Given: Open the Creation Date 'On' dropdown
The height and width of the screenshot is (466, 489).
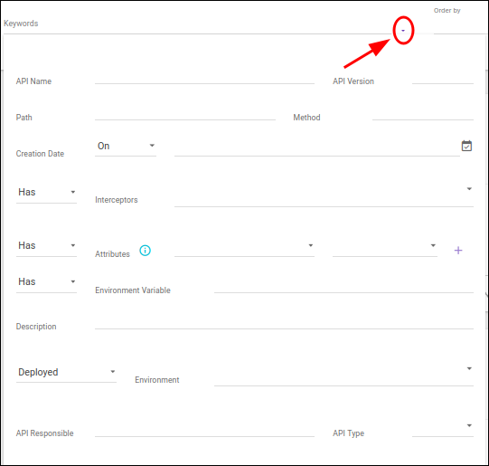Looking at the screenshot, I should point(126,146).
